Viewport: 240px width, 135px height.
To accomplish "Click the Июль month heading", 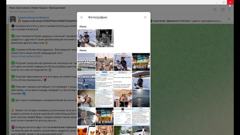I will pyautogui.click(x=83, y=27).
